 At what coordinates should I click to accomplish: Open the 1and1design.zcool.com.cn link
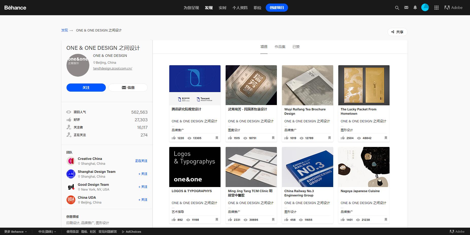click(113, 69)
